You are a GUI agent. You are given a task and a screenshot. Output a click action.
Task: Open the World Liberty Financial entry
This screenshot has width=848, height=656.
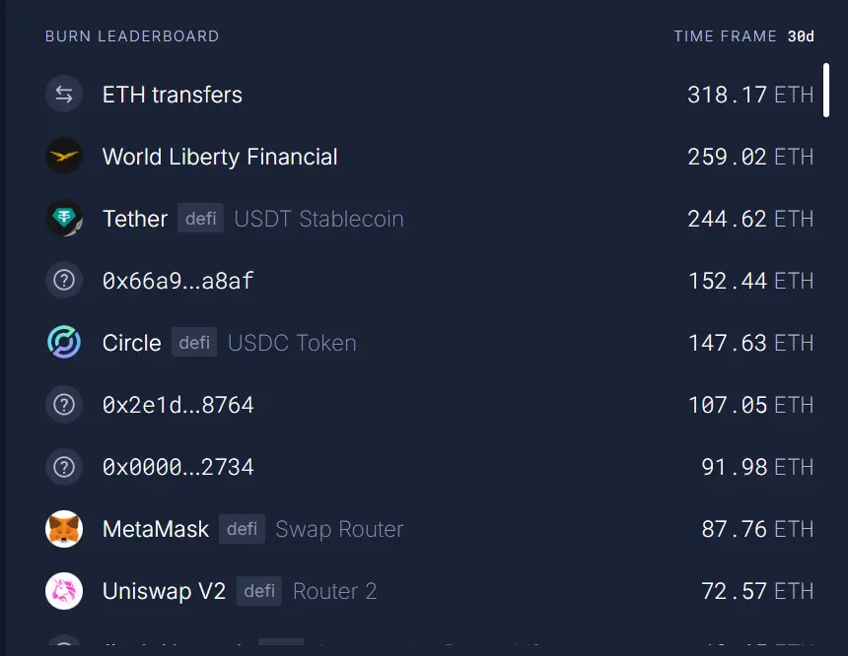(220, 157)
